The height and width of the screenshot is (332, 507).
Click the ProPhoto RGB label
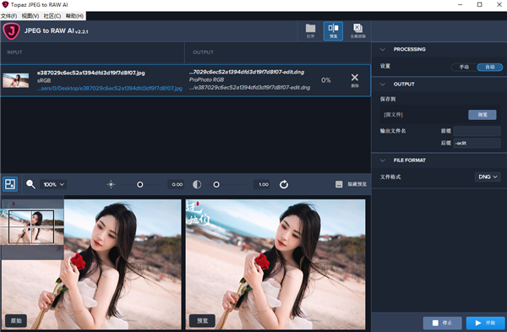(x=206, y=80)
